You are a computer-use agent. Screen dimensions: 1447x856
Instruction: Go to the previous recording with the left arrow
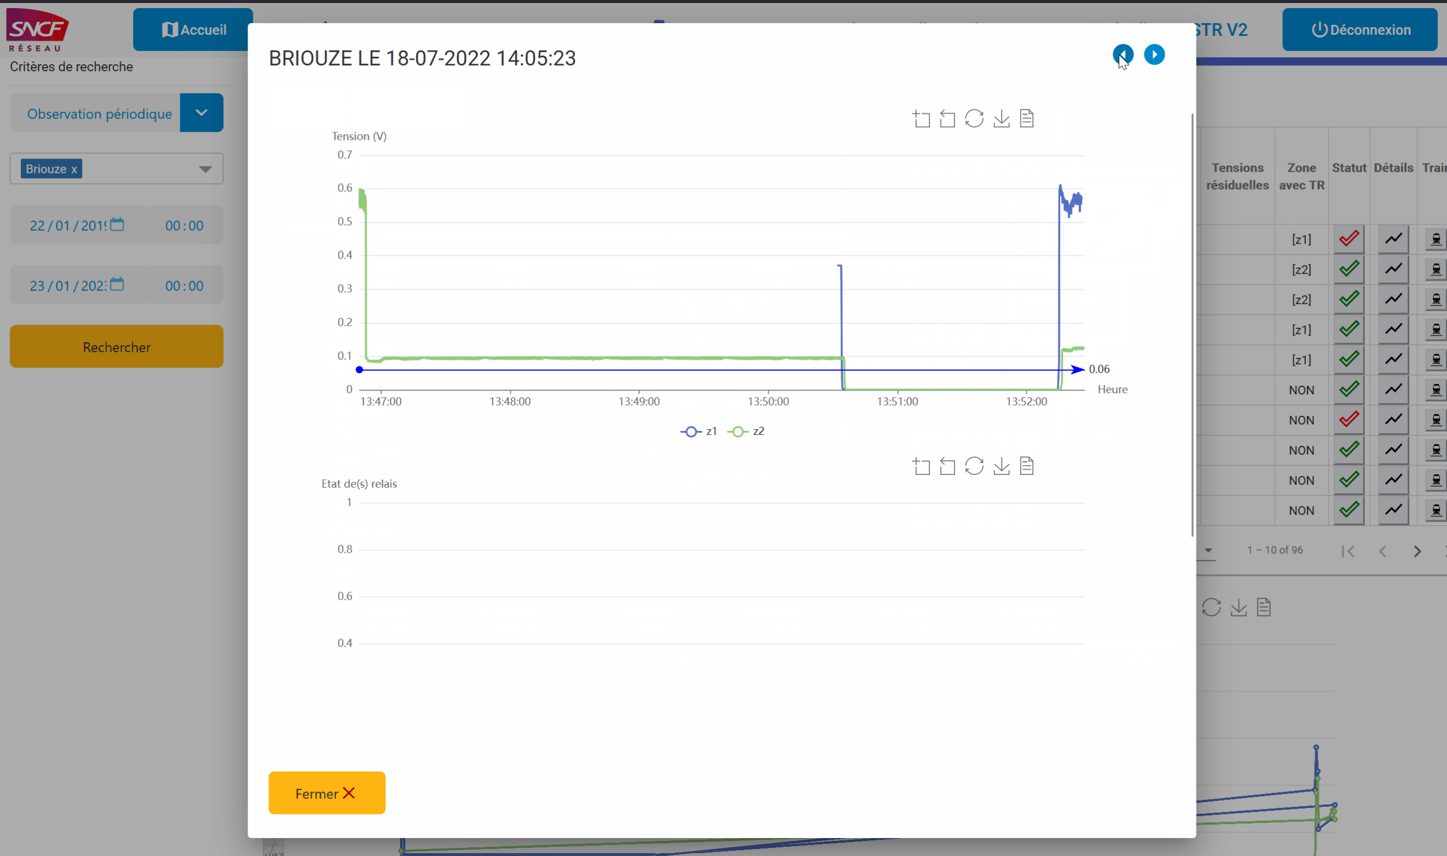click(x=1122, y=55)
